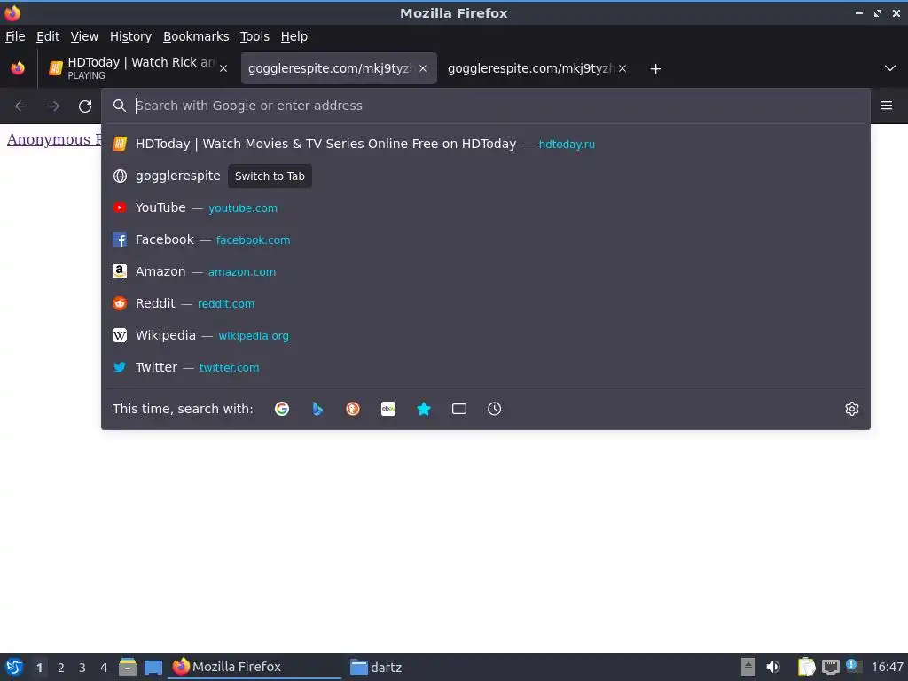Search in History clock icon
Image resolution: width=908 pixels, height=681 pixels.
[x=495, y=409]
